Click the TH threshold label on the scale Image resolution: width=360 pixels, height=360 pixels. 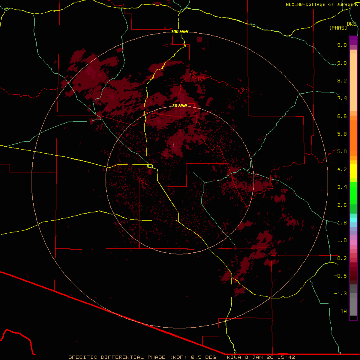[344, 312]
